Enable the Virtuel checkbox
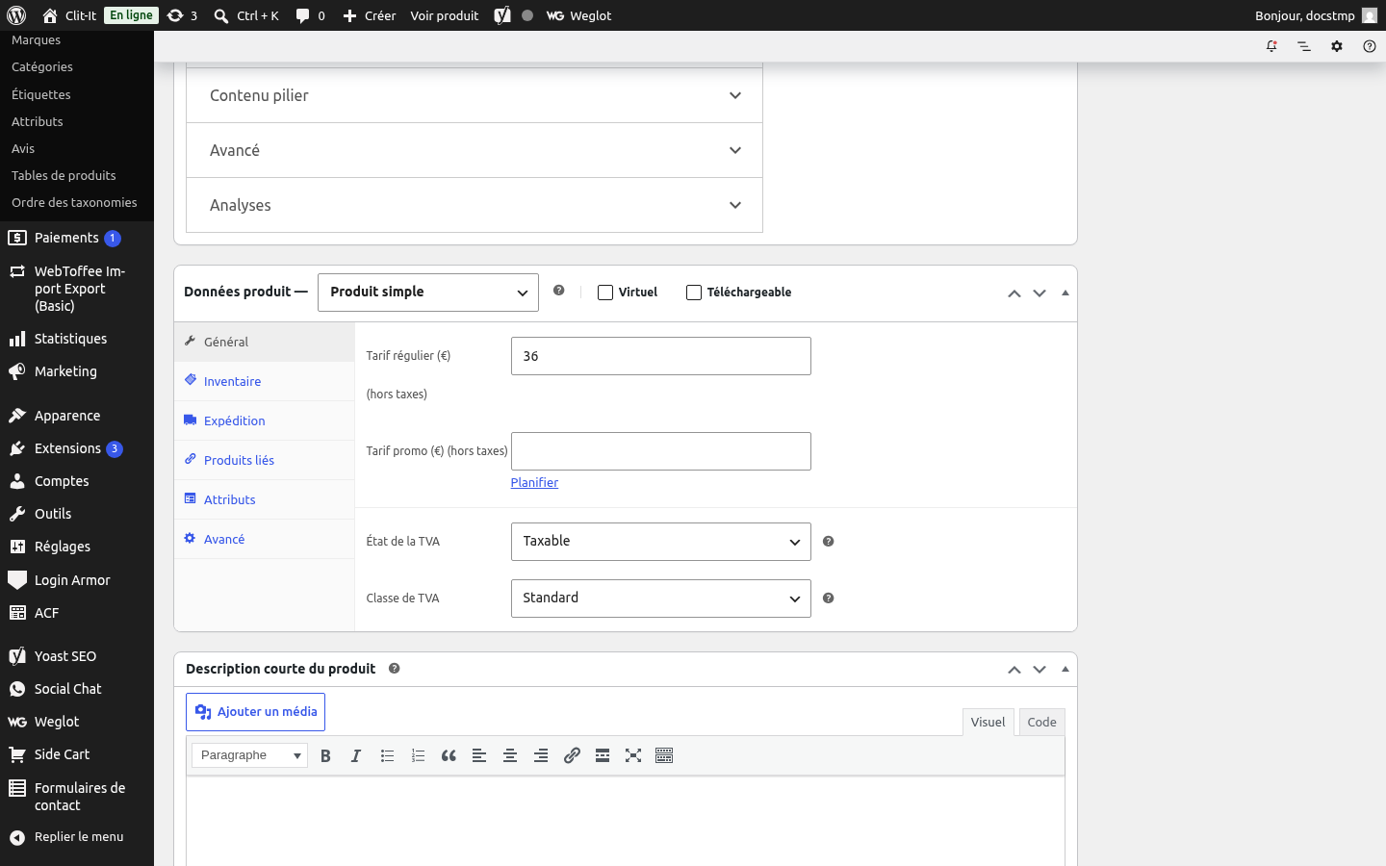This screenshot has width=1386, height=866. [605, 293]
